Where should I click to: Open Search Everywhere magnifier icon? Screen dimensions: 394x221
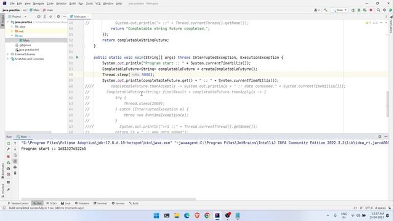(x=379, y=10)
